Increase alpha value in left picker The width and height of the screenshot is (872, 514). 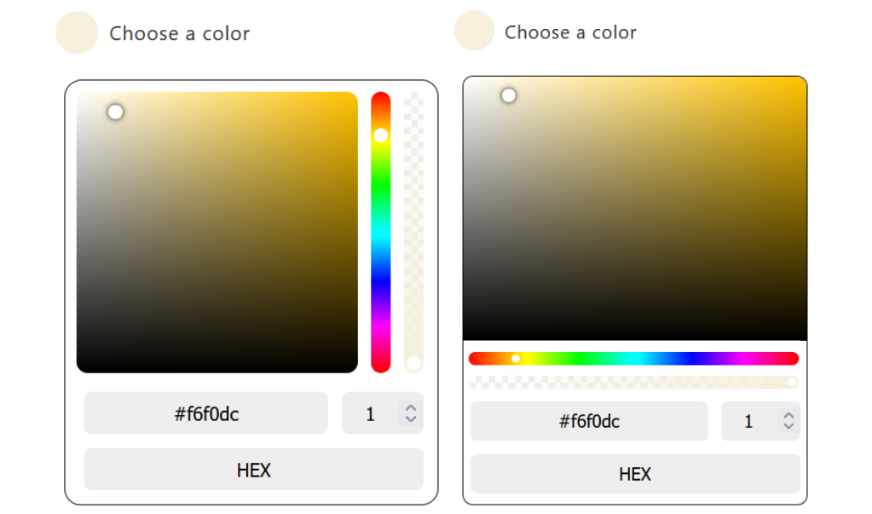click(411, 408)
